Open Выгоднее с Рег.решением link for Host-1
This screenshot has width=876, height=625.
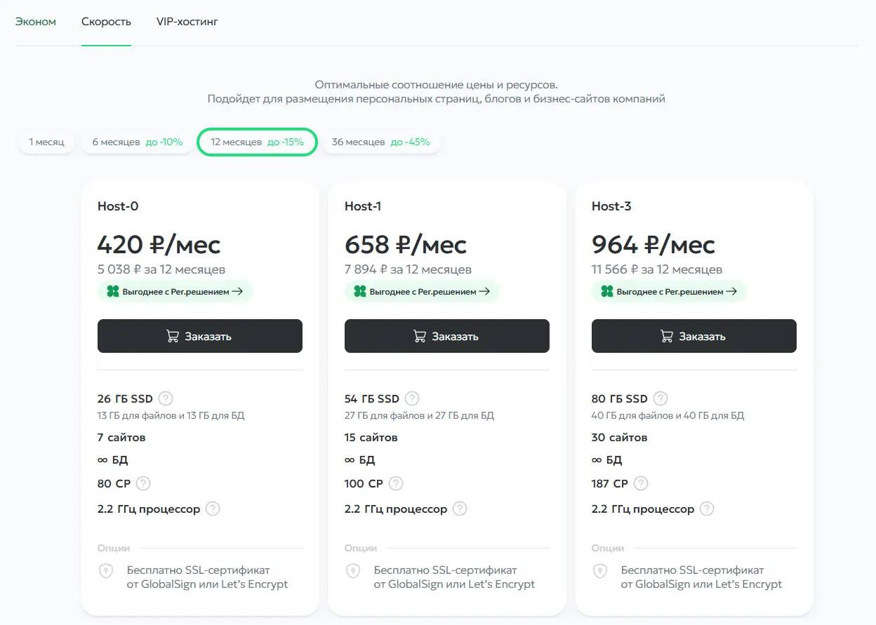422,291
